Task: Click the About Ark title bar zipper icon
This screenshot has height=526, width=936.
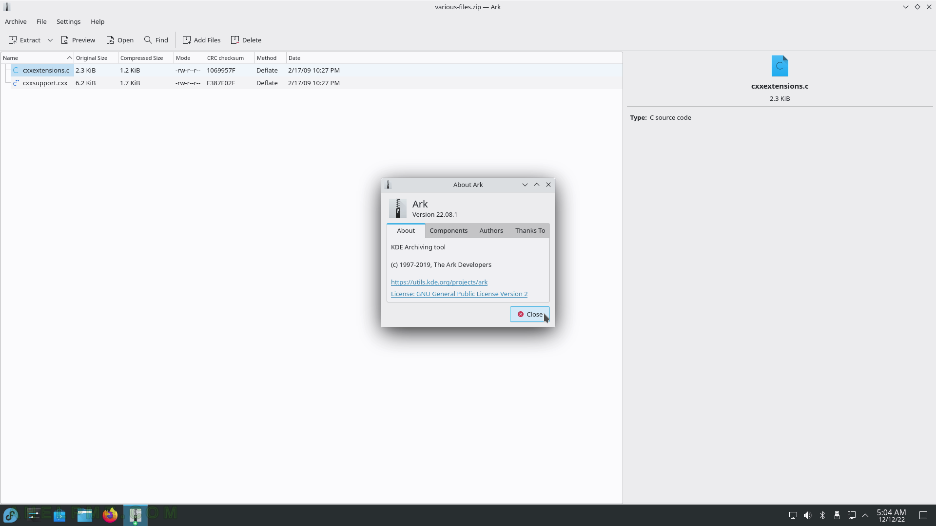Action: pyautogui.click(x=389, y=185)
